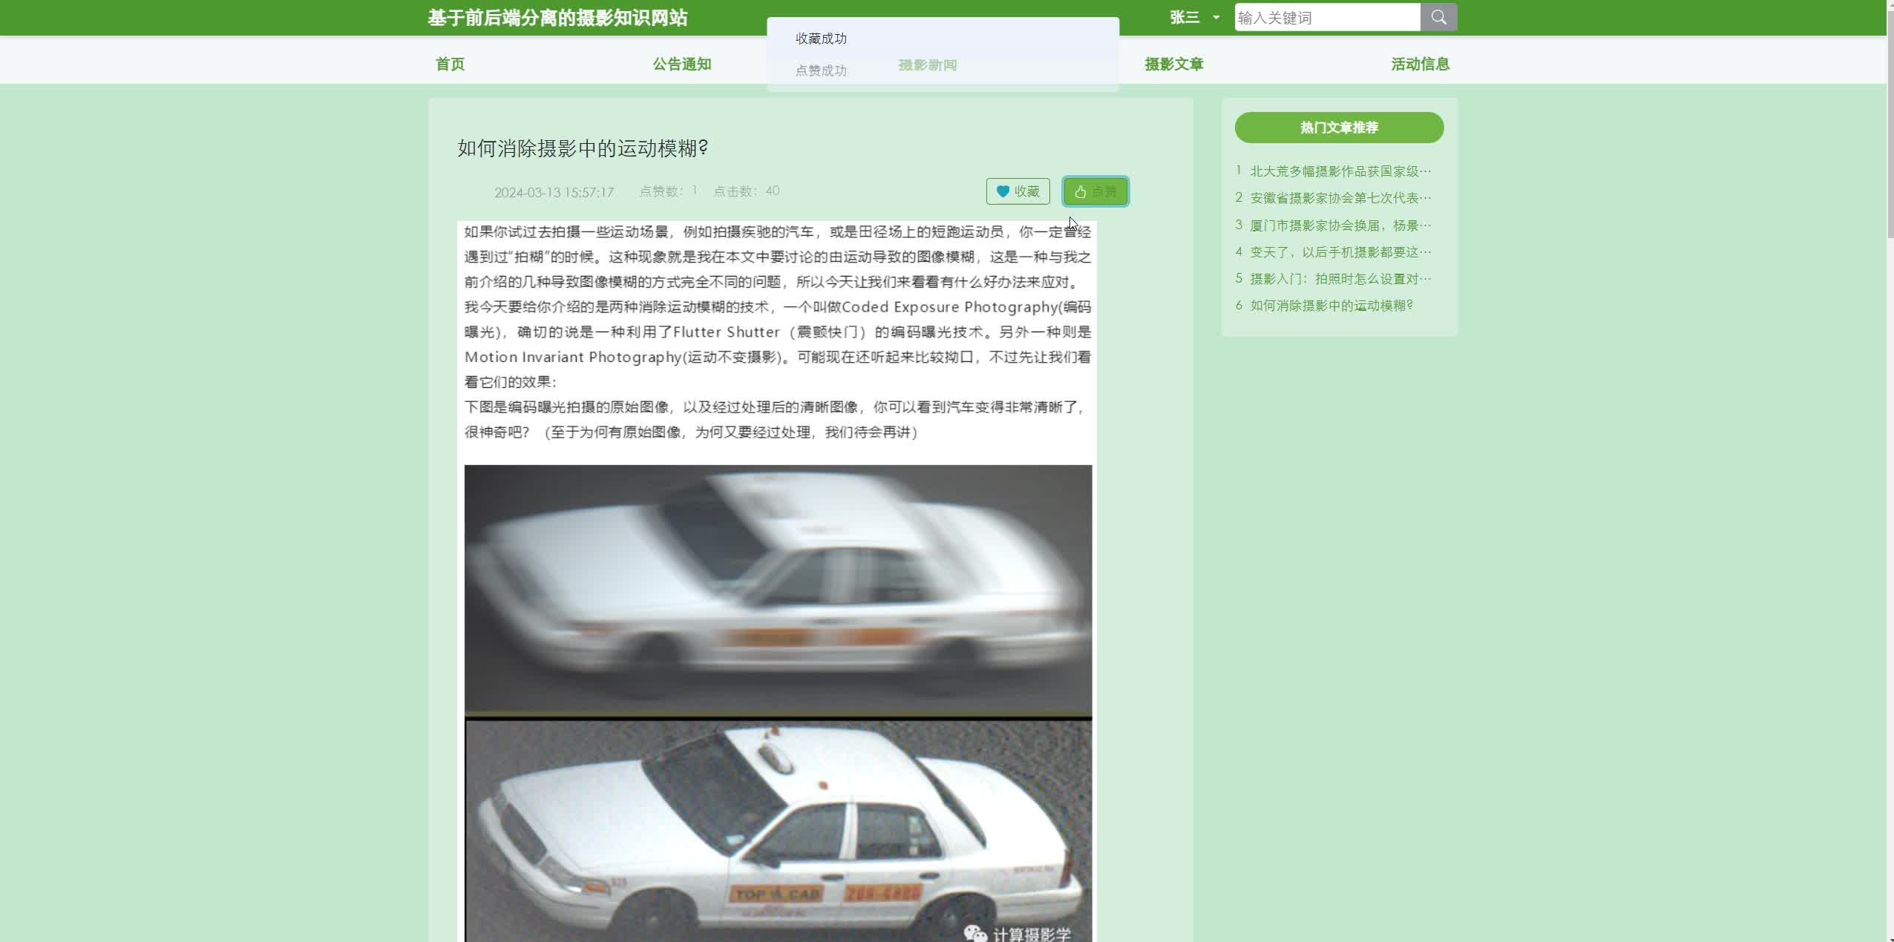Click the blurred taxi image
The image size is (1894, 942).
pyautogui.click(x=778, y=590)
